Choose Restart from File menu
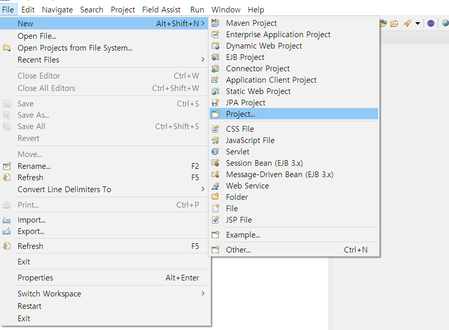This screenshot has height=330, width=449. tap(104, 306)
